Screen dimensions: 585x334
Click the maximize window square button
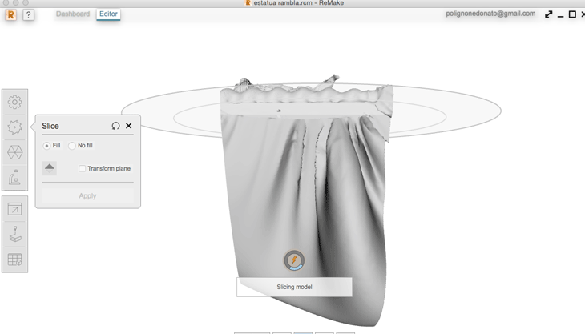point(572,14)
